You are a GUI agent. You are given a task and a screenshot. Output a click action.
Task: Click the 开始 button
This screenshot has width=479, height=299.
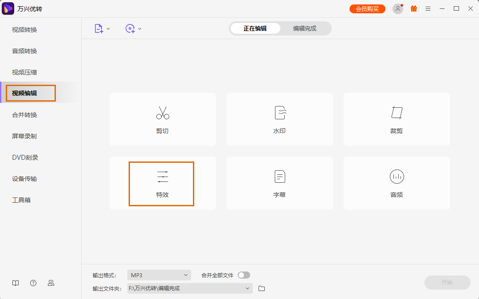(x=448, y=283)
